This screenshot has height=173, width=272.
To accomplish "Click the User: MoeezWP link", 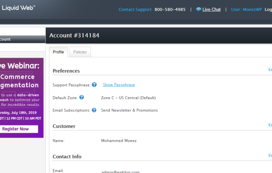I will coord(246,9).
